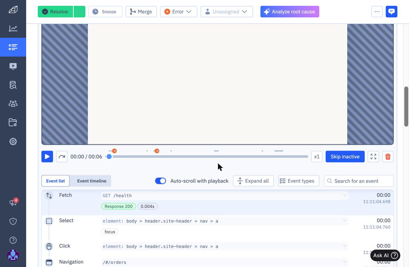Click the 11:11:04.760 timestamp
This screenshot has width=409, height=267.
[377, 227]
